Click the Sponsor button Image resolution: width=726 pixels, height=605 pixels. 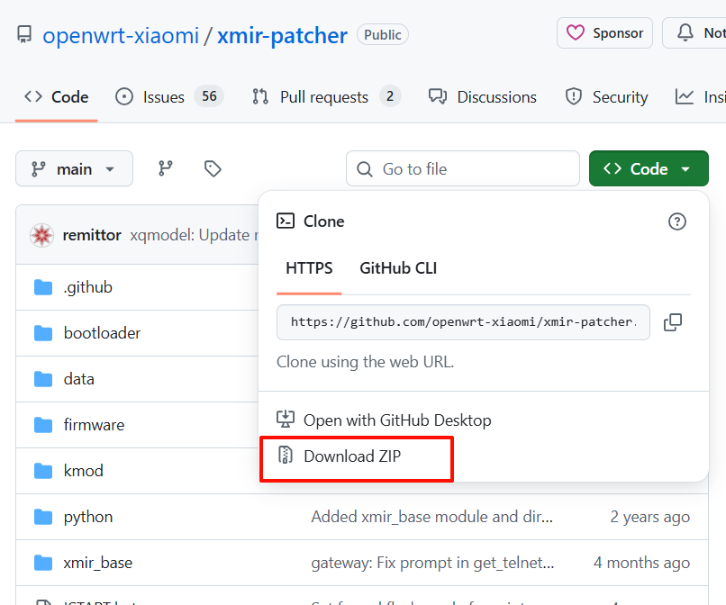coord(604,33)
